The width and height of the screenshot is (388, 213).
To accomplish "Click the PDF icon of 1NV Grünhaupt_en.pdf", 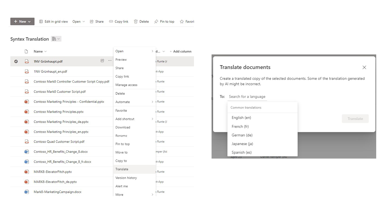I will (x=26, y=71).
